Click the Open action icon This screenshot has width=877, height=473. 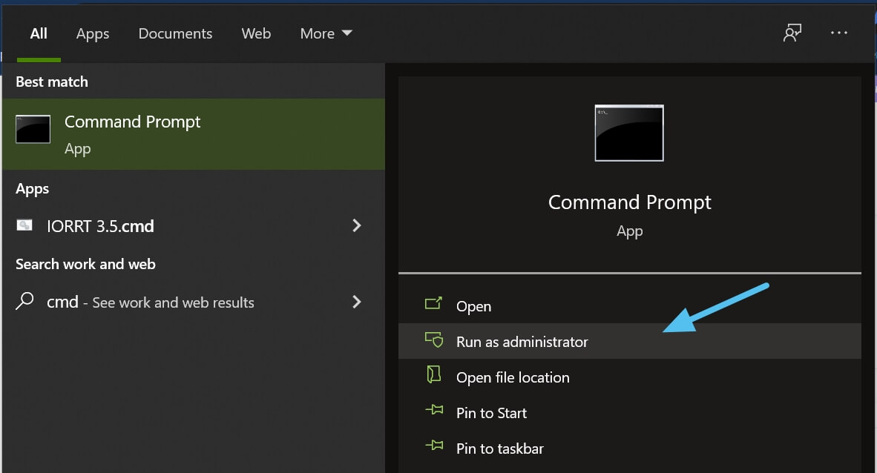point(433,303)
